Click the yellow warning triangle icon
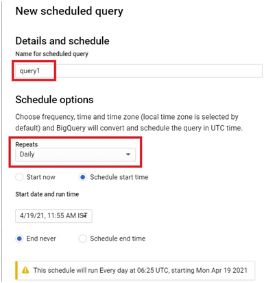264x283 pixels. pos(25,270)
